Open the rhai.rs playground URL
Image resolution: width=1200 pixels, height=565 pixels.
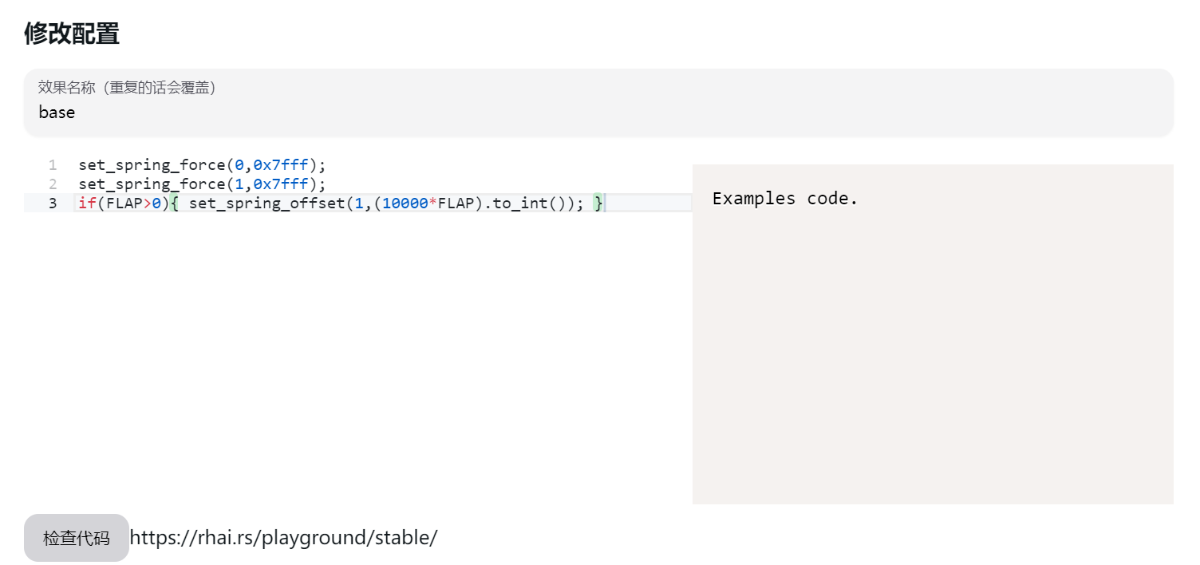tap(283, 538)
